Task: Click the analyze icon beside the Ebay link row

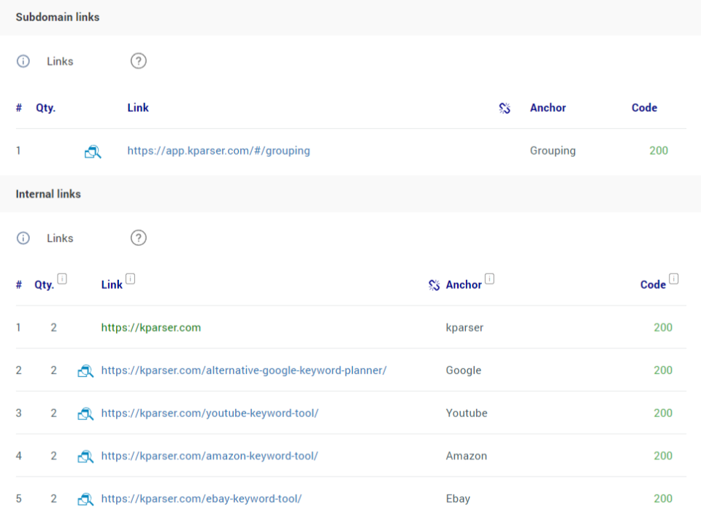Action: pos(85,499)
